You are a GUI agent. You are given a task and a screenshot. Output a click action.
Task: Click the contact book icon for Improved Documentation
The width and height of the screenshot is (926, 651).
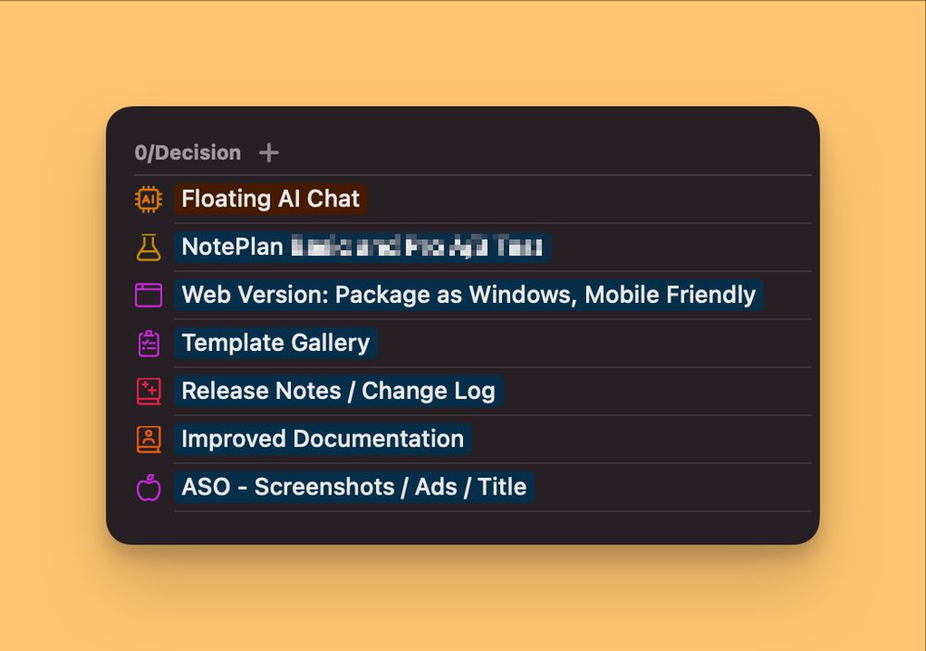pyautogui.click(x=148, y=439)
